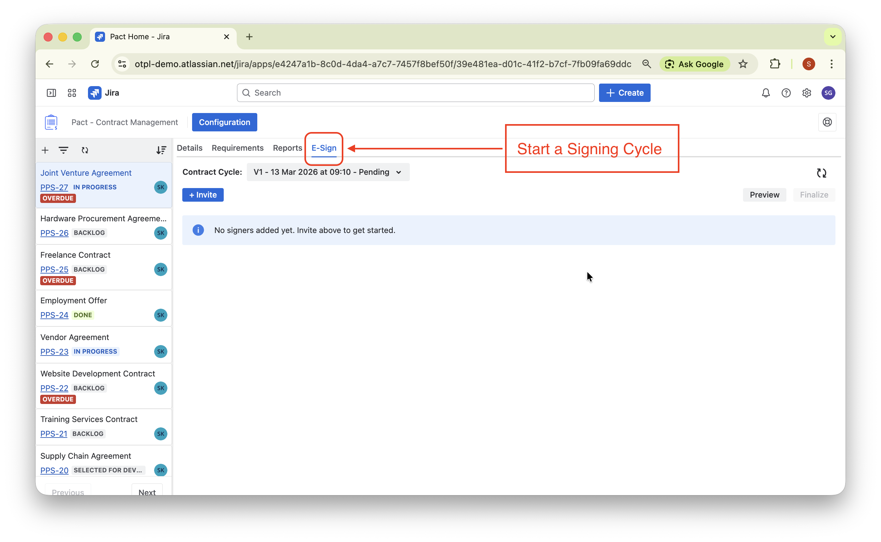Open the Jira help question mark
The image size is (881, 542).
tap(786, 93)
